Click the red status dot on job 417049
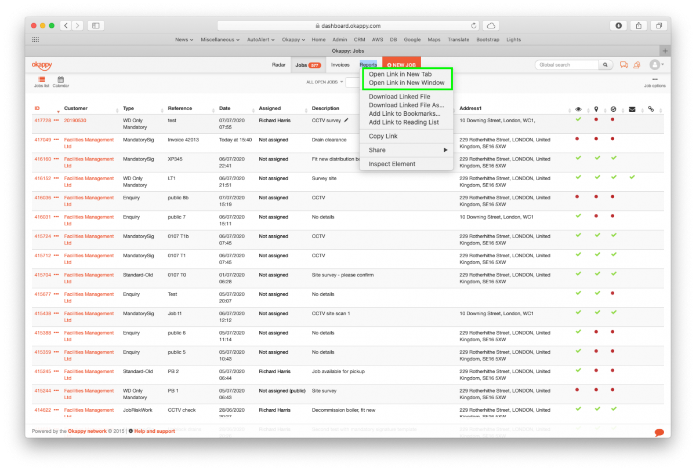This screenshot has width=696, height=471. coord(578,139)
